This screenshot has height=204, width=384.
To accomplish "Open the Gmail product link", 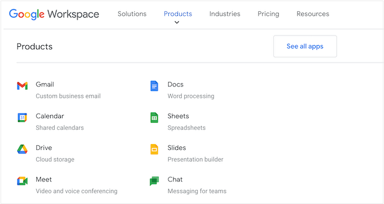I will pos(45,84).
